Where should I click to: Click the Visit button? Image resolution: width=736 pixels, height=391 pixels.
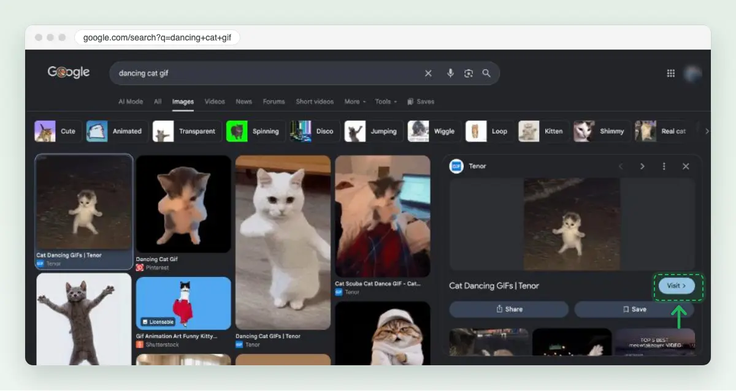[677, 286]
